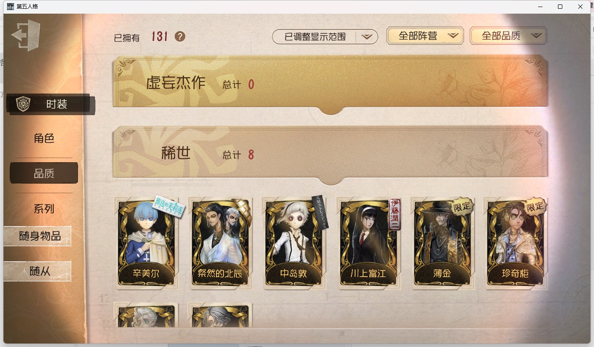The width and height of the screenshot is (594, 347).
Task: Switch to the 系列 tab
Action: pos(44,209)
